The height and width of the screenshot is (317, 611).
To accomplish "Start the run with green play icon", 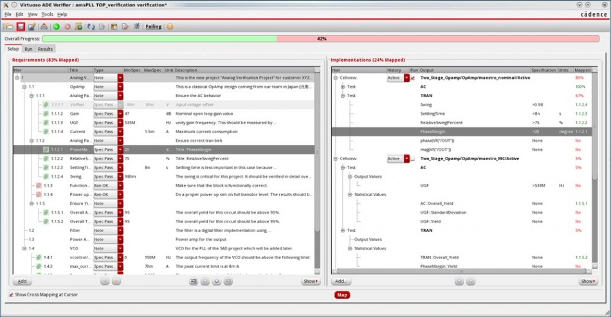I will coord(57,27).
